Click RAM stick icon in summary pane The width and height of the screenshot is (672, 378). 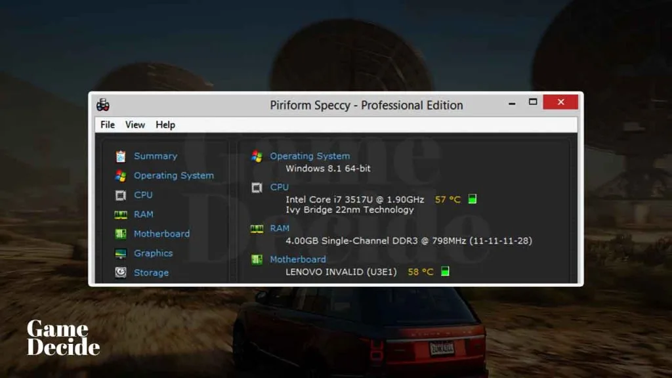pyautogui.click(x=257, y=229)
